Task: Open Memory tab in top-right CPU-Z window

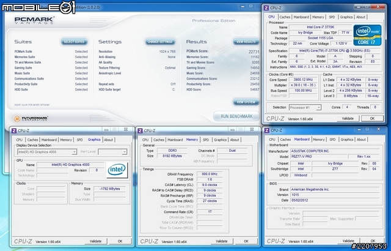Action: coord(318,17)
